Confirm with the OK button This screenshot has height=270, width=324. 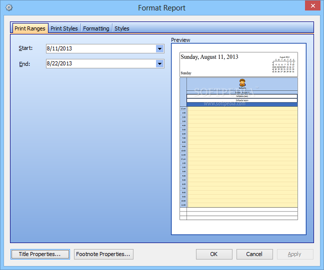click(214, 254)
